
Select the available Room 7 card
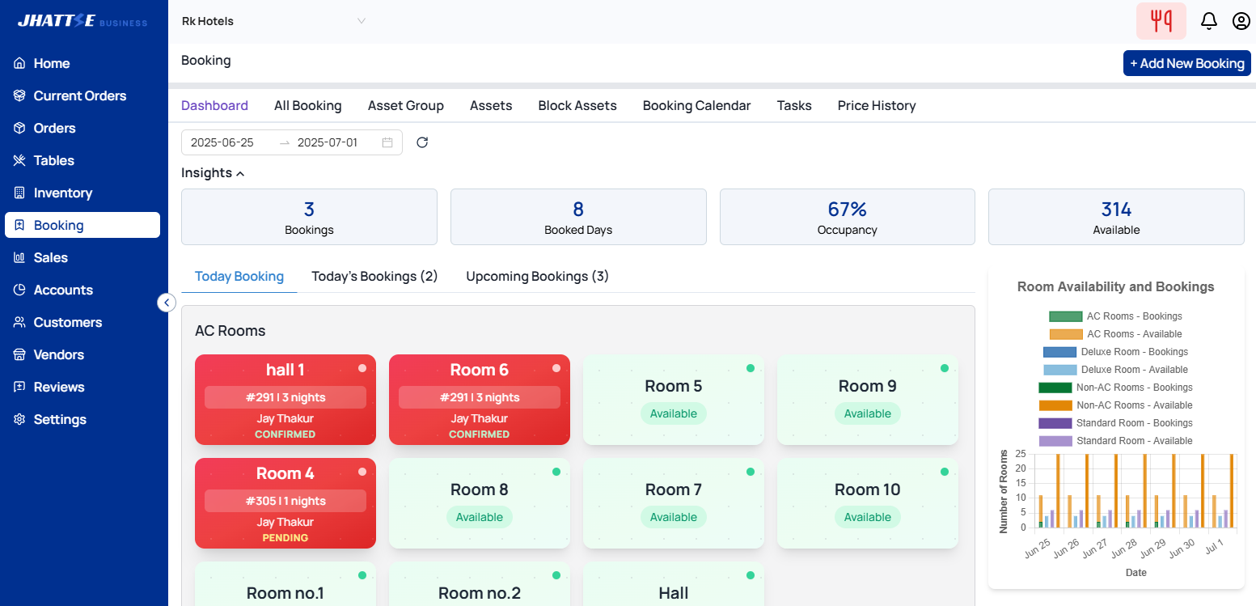tap(674, 503)
